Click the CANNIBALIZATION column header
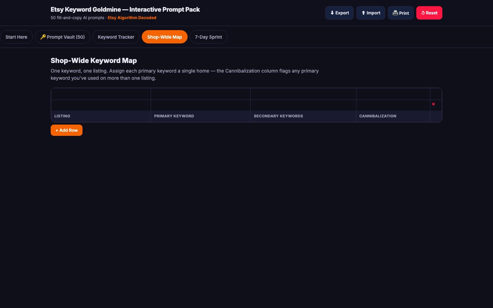Viewport: 493px width, 308px height. (393, 116)
